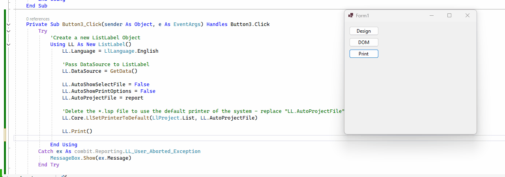505x177 pixels.
Task: Maximize the Form1 window
Action: [449, 15]
